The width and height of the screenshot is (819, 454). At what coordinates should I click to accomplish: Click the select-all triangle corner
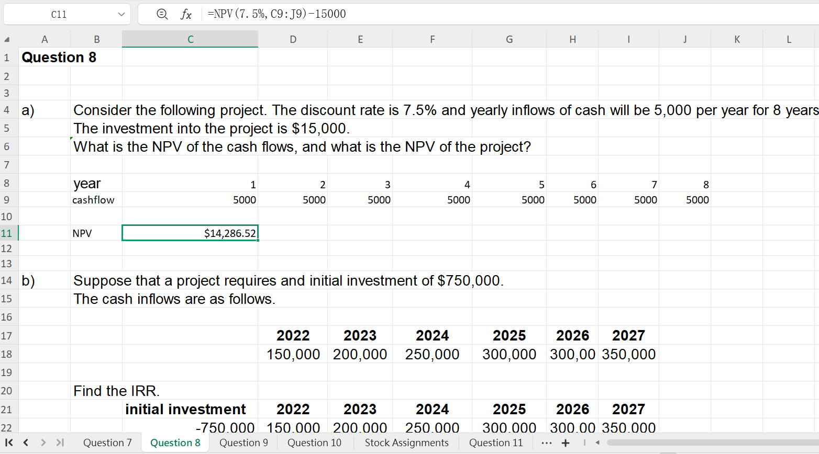coord(7,39)
